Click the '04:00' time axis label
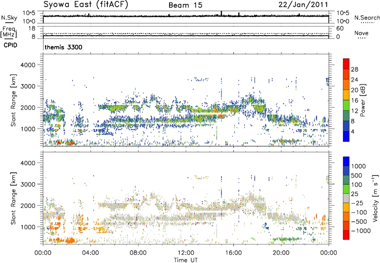Screen dimensions: 380x263 [x=90, y=253]
